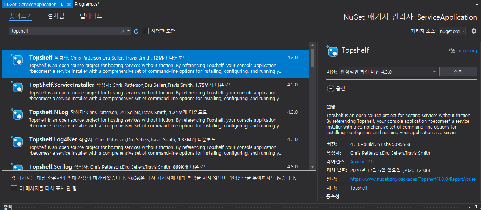481x210 pixels.
Task: Click the globe icon beside nuget.org
Action: click(x=452, y=50)
